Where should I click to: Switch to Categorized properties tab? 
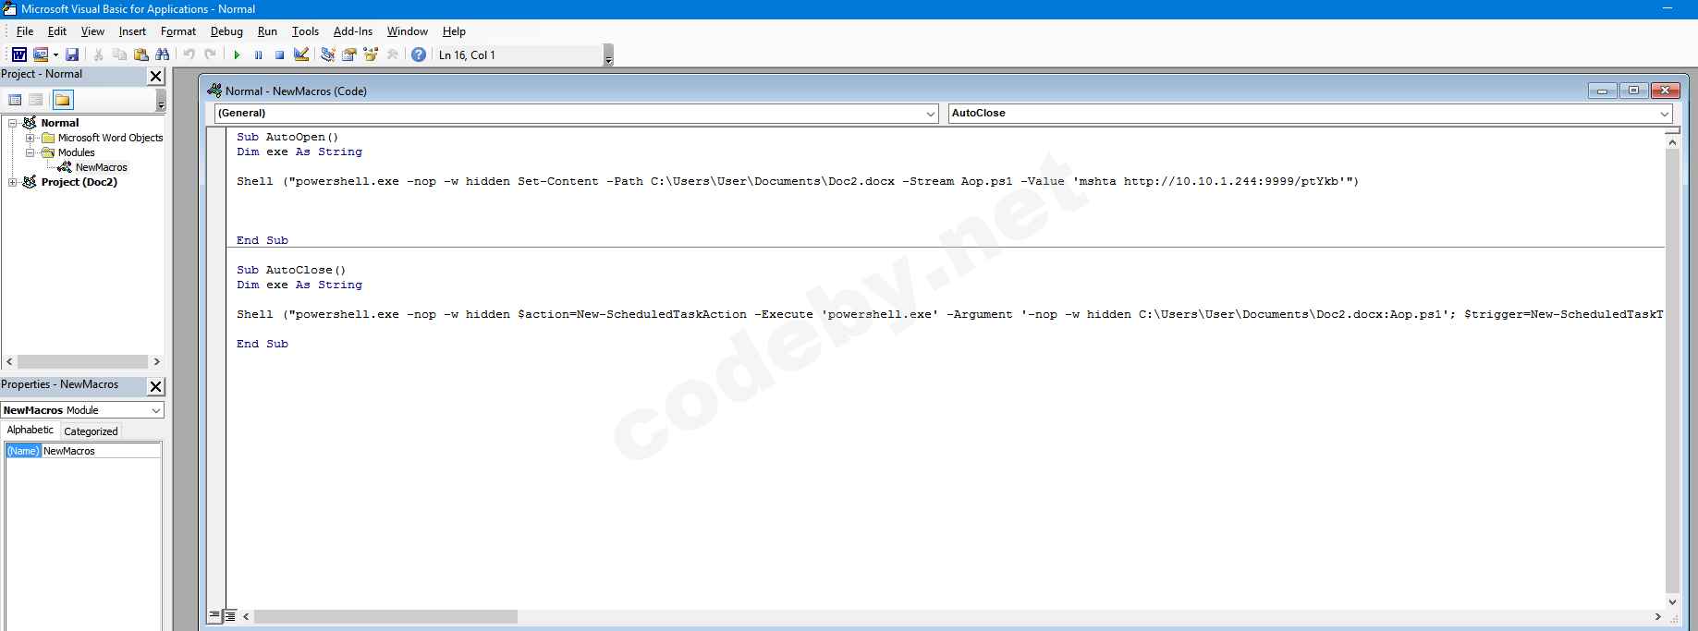91,431
